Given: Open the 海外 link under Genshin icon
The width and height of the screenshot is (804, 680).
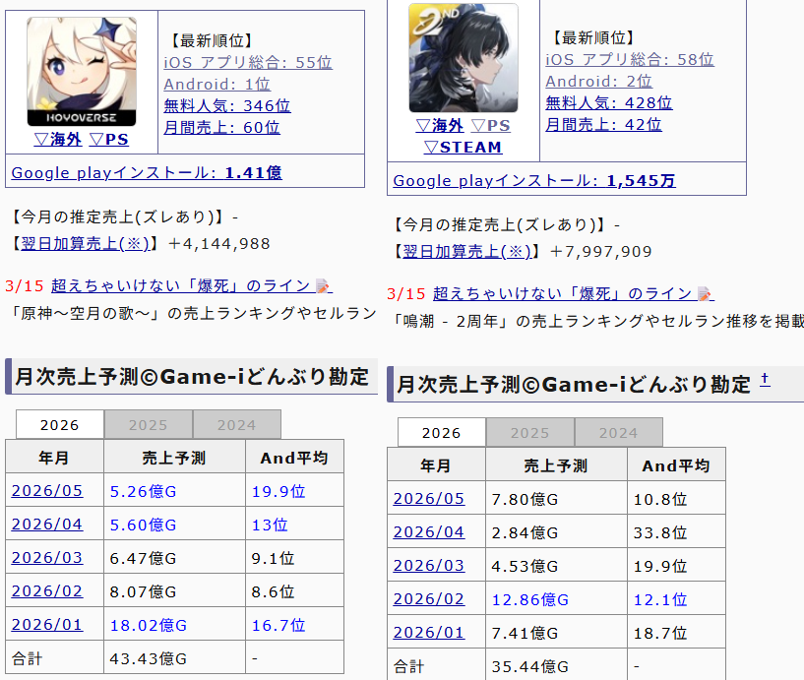Looking at the screenshot, I should pos(58,140).
